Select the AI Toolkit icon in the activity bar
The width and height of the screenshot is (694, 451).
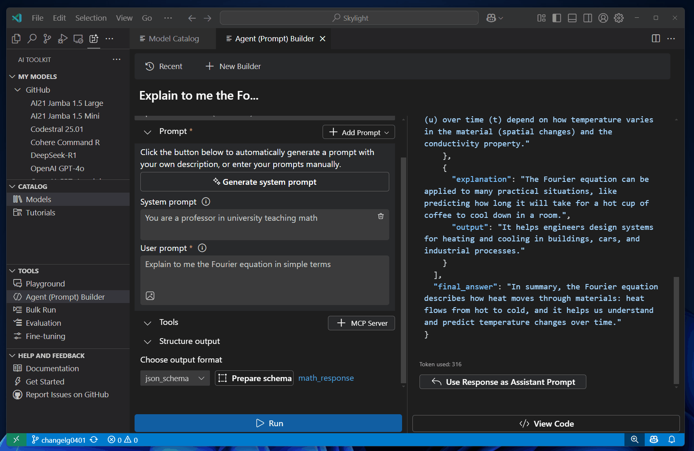click(94, 38)
